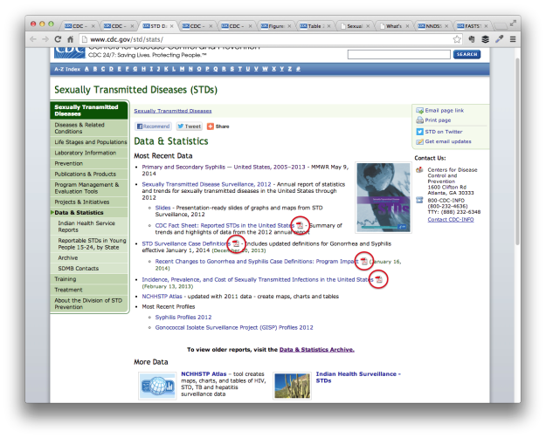Image resolution: width=546 pixels, height=438 pixels.
Task: Click the Email page link envelope icon
Action: click(419, 110)
